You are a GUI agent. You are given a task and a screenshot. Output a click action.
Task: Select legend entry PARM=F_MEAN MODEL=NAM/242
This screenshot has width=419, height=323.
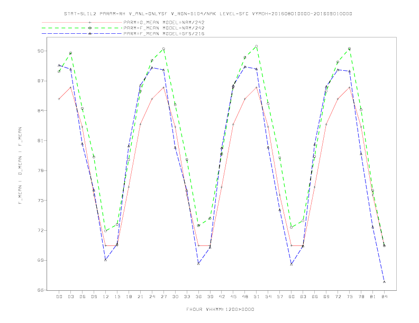164,28
